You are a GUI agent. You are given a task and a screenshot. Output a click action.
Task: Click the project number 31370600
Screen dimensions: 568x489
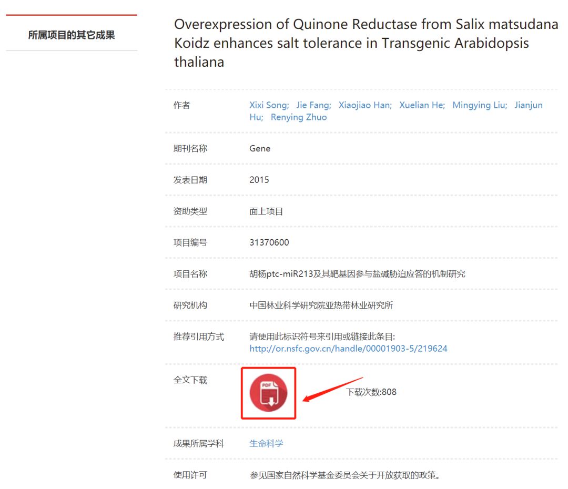tap(269, 242)
